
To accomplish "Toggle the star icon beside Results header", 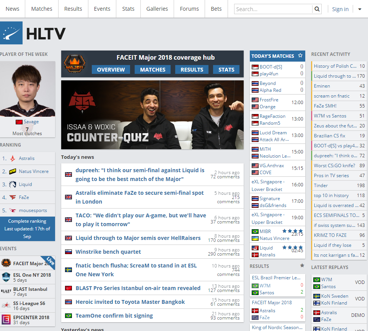I will (x=302, y=266).
